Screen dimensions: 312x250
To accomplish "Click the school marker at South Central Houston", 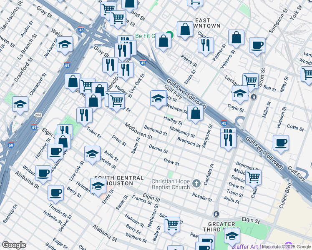I will tap(98, 187).
